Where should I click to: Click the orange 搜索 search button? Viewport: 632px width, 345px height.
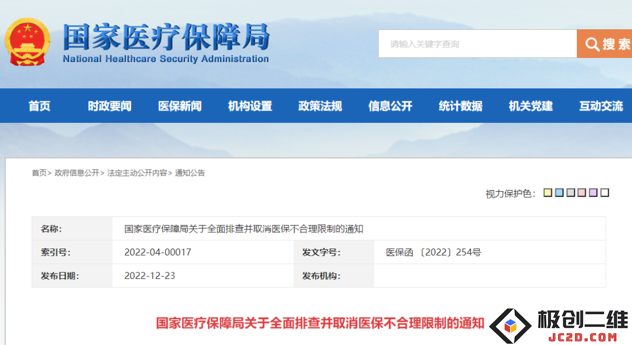point(604,43)
